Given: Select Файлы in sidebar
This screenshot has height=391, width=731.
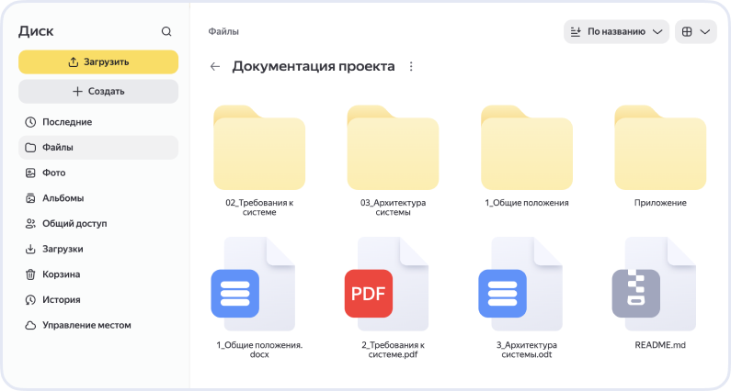Looking at the screenshot, I should tap(98, 148).
